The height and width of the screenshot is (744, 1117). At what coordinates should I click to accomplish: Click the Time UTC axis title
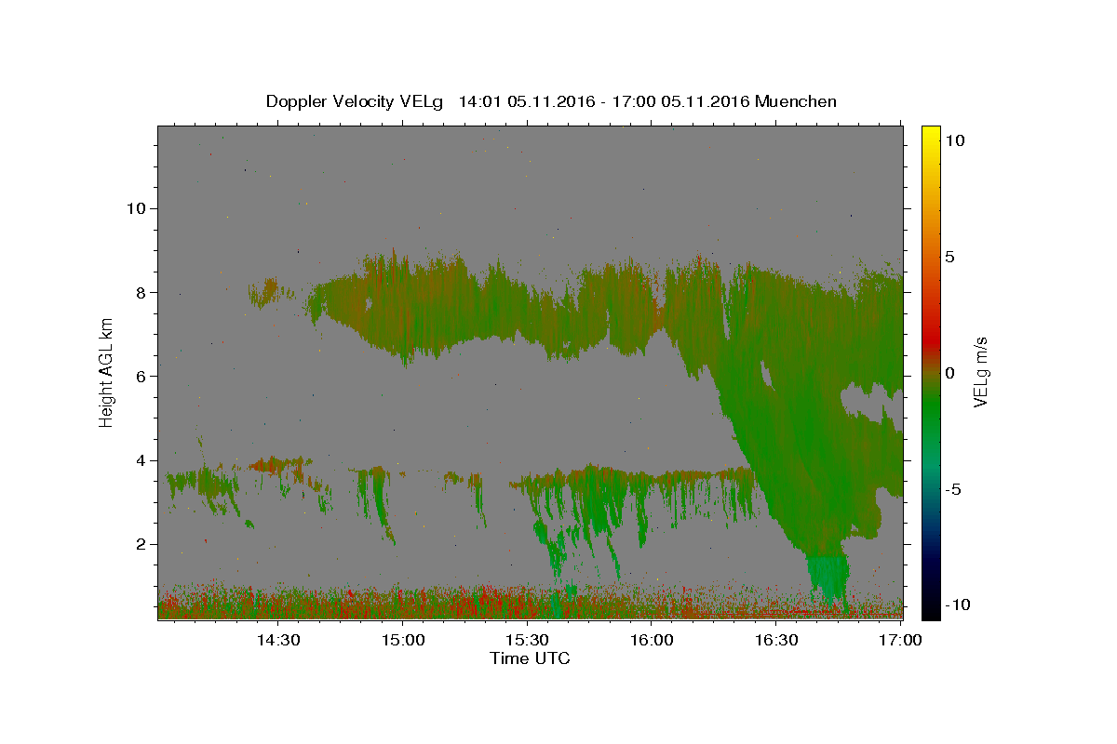(x=530, y=658)
